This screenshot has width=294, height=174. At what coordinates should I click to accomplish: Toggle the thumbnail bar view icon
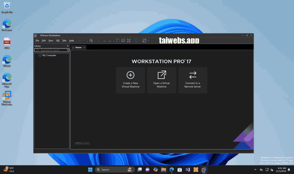pos(123,41)
